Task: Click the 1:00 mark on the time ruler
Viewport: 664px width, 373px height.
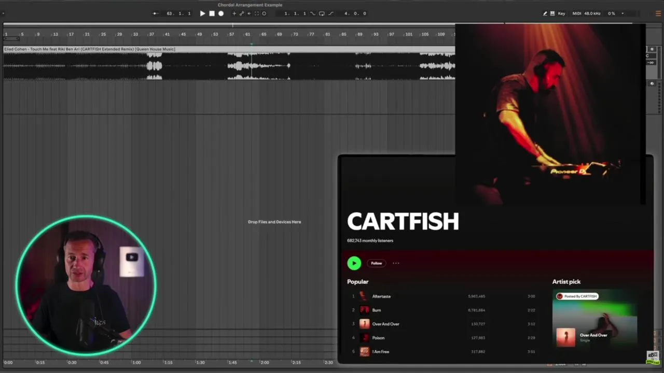Action: pos(136,363)
